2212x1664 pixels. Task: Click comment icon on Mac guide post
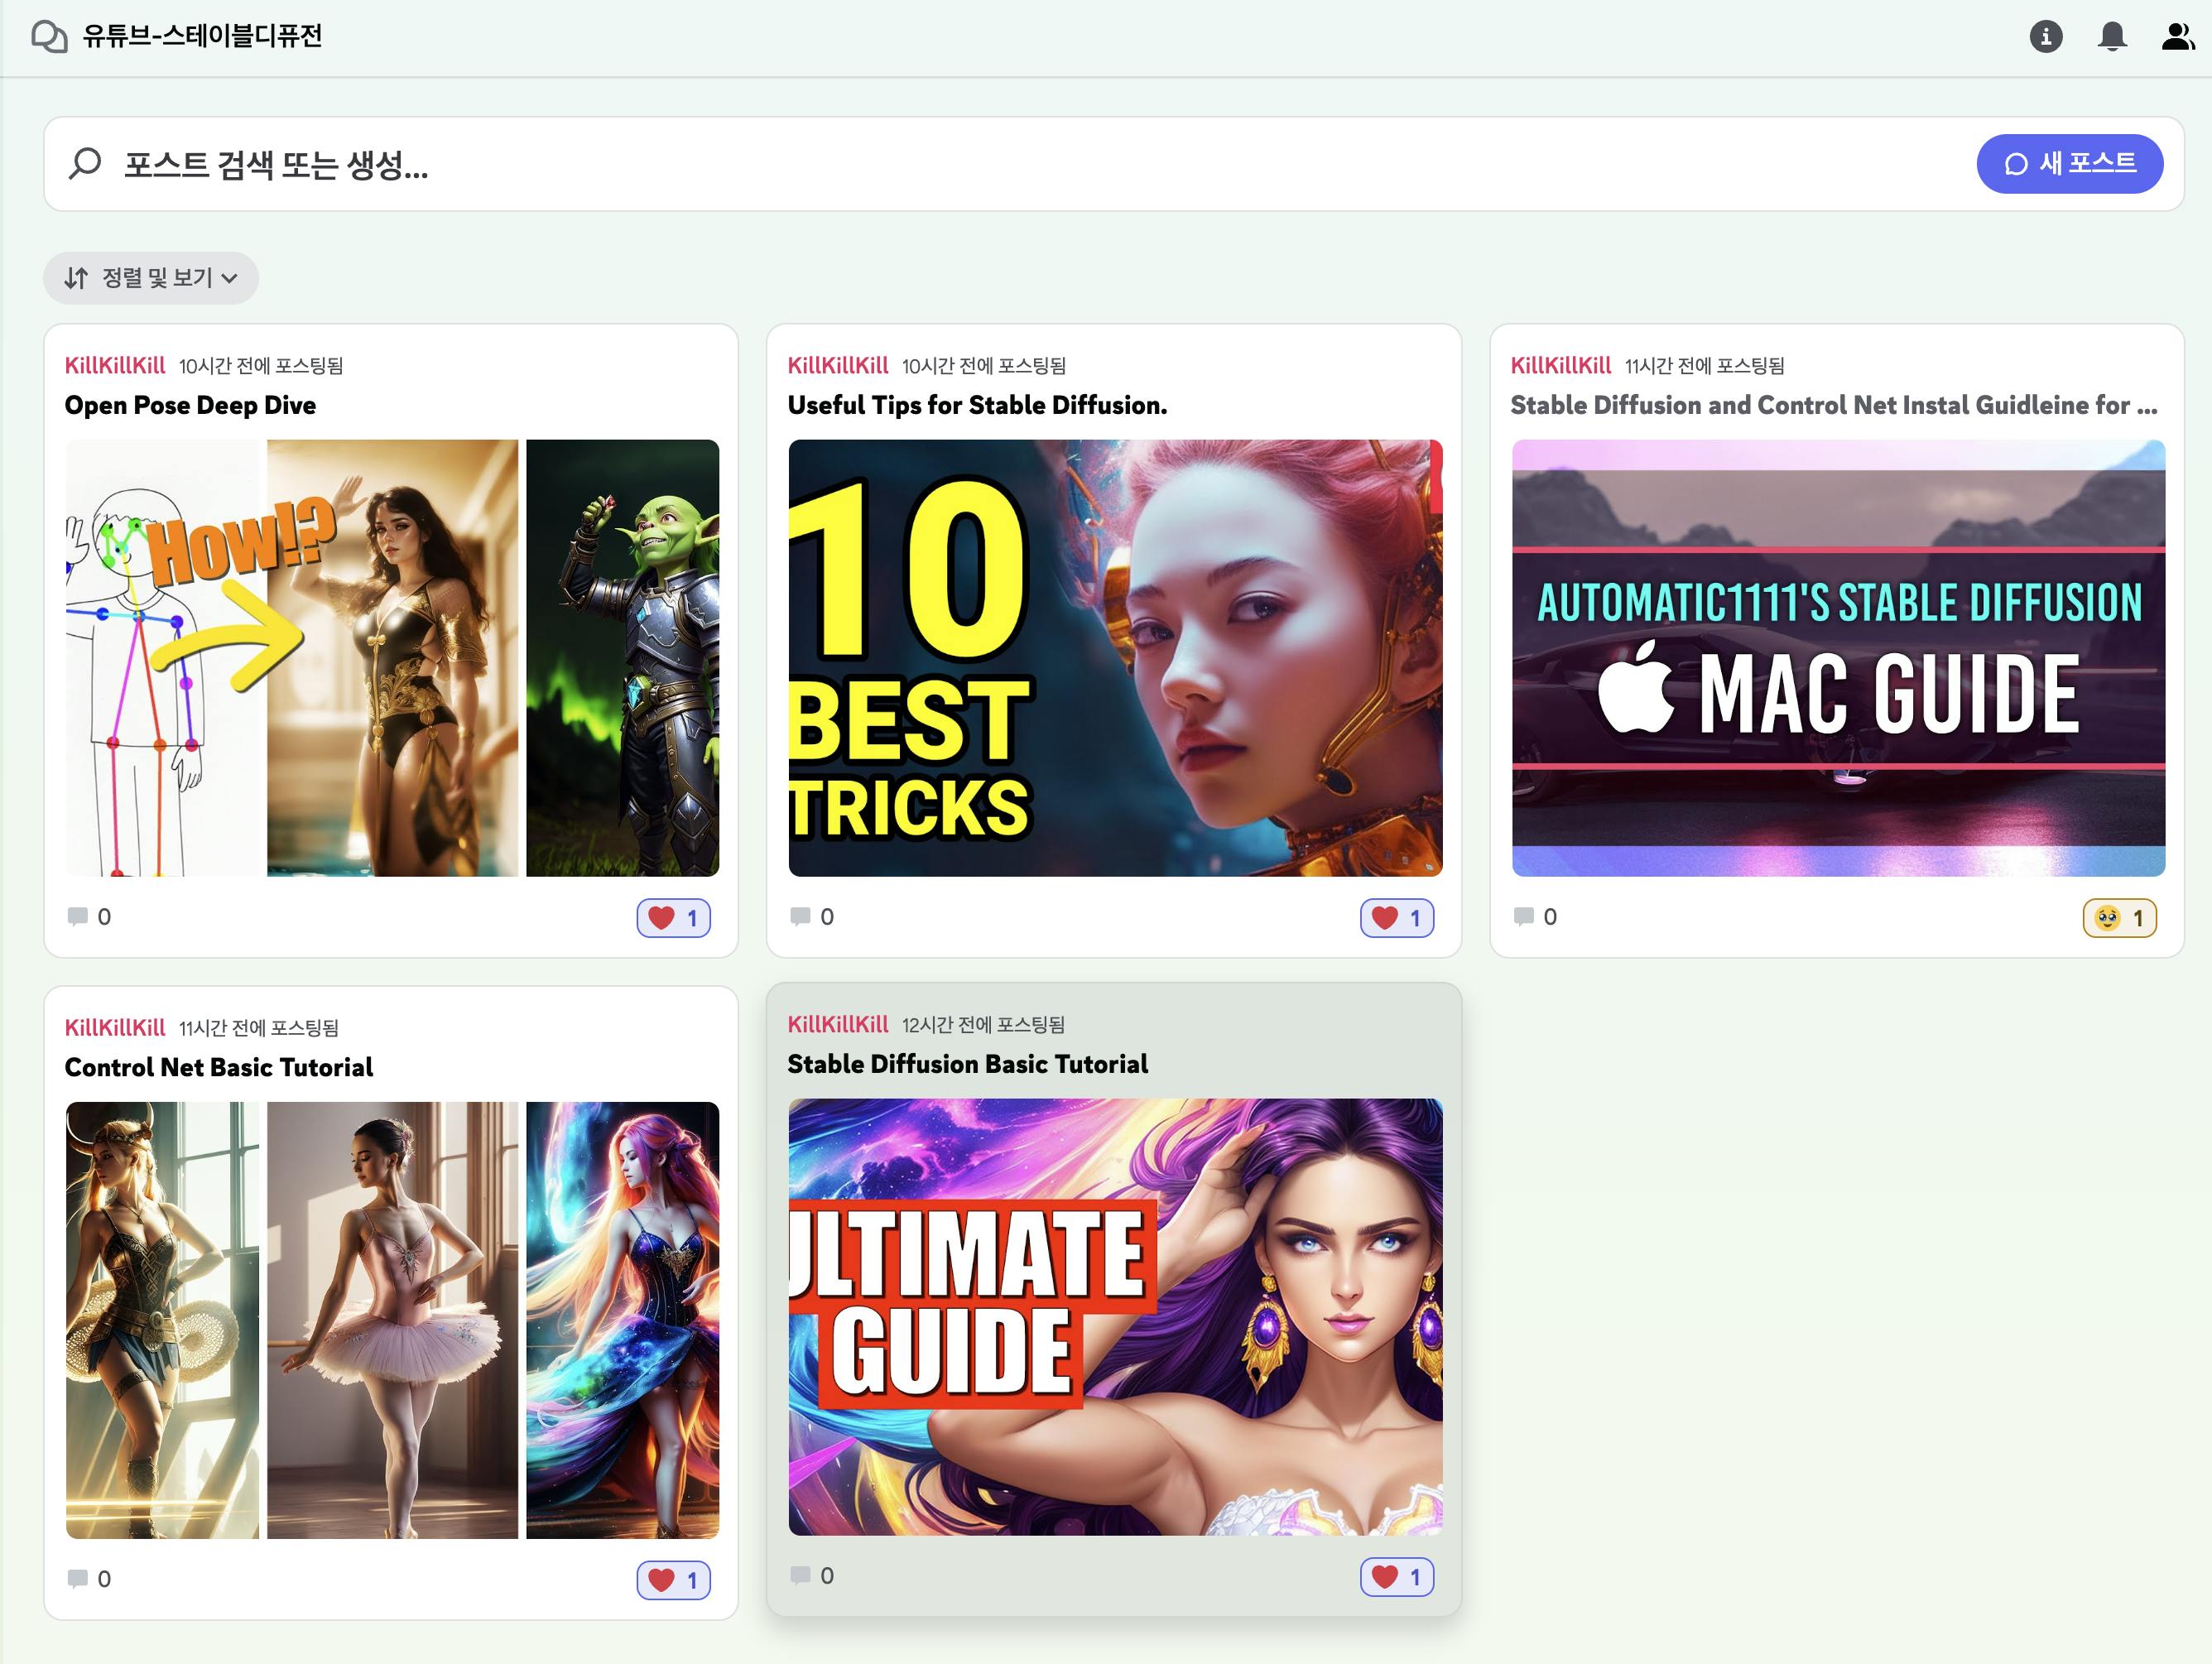(x=1523, y=916)
